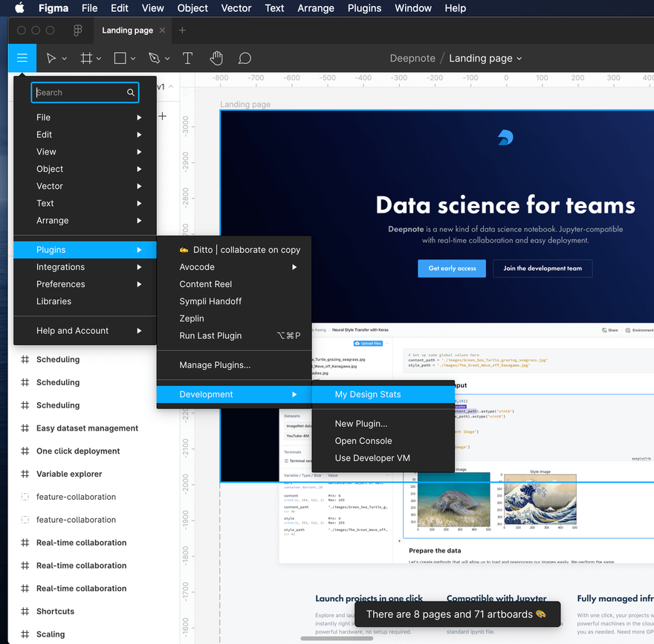The image size is (654, 644).
Task: Select the Comment tool
Action: coord(245,58)
